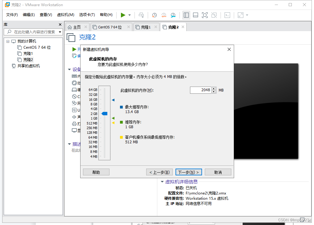Click the 帮助 button in wizard
Image resolution: width=314 pixels, height=225 pixels.
click(x=96, y=172)
